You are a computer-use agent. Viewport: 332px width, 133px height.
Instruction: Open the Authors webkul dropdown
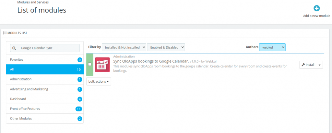(x=272, y=47)
